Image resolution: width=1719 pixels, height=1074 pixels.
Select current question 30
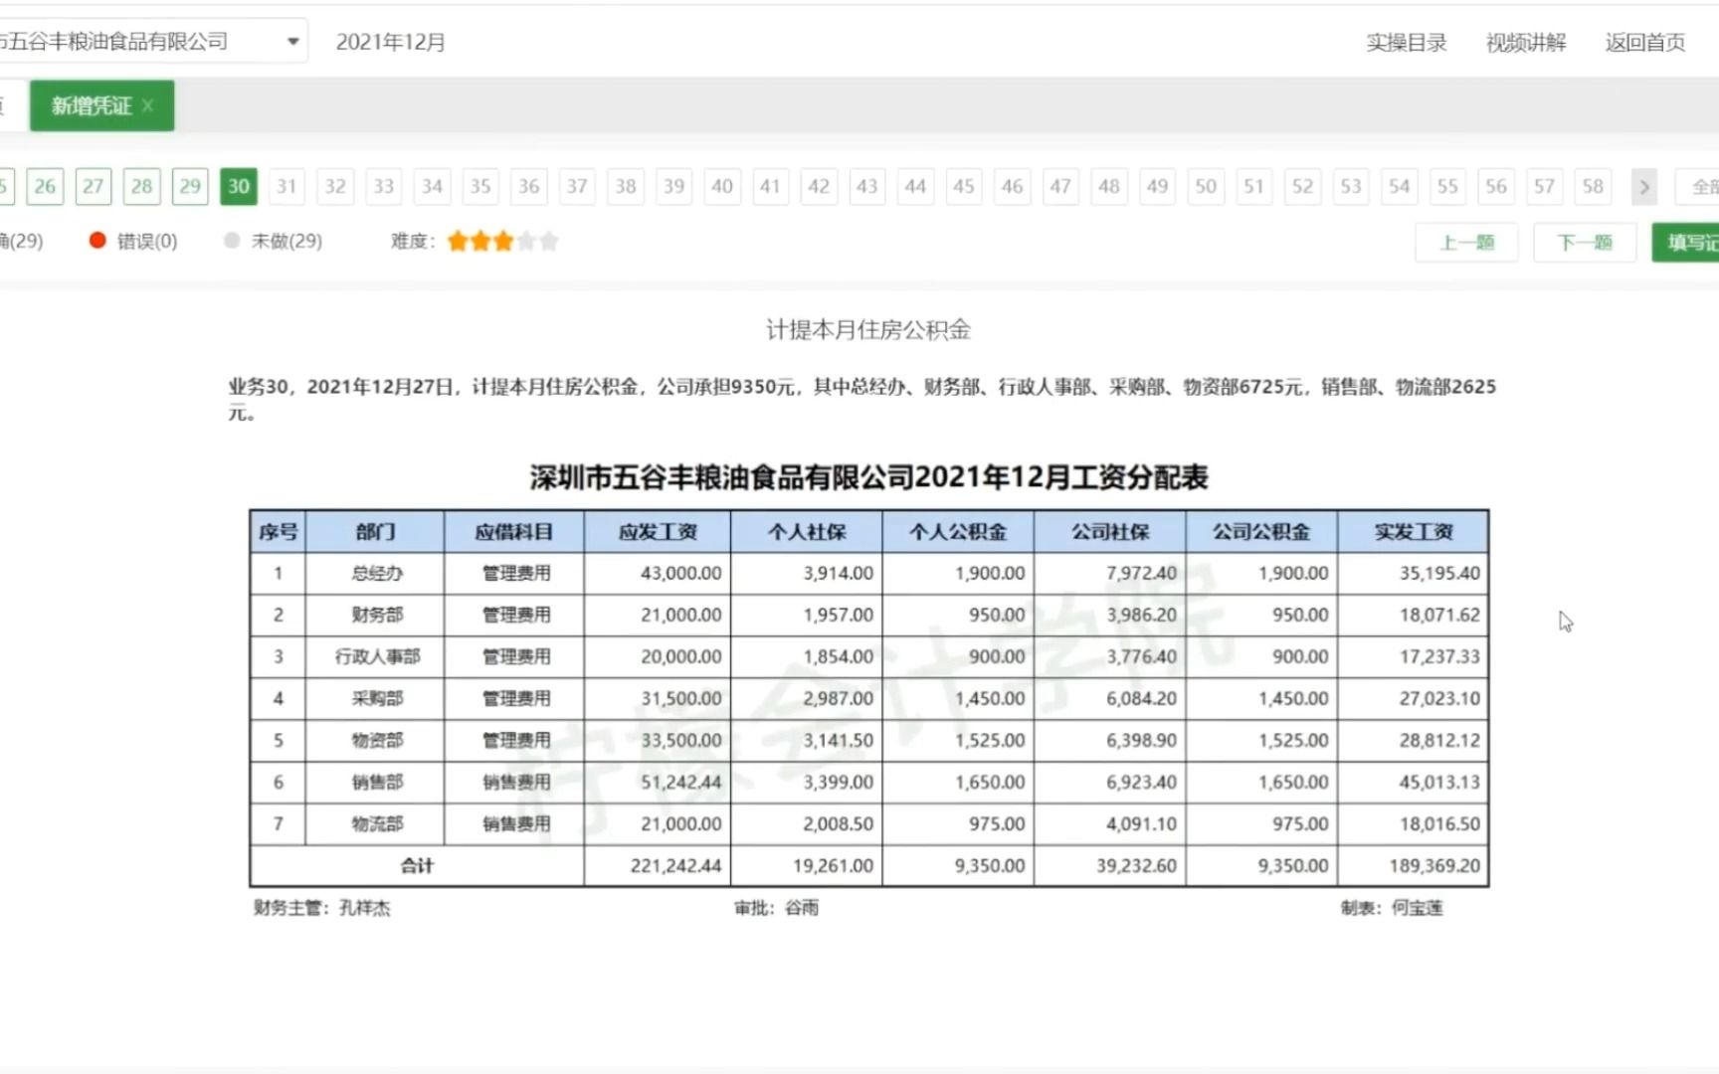(239, 186)
